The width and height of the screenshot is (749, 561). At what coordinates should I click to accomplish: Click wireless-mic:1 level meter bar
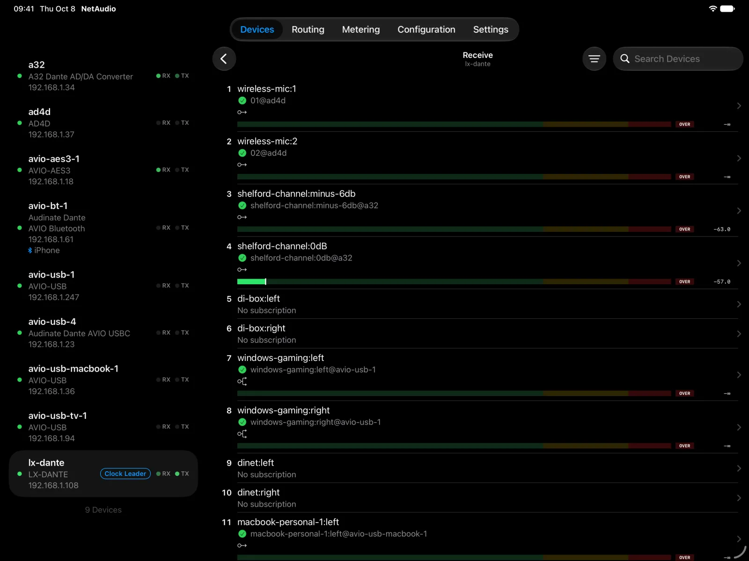tap(454, 124)
